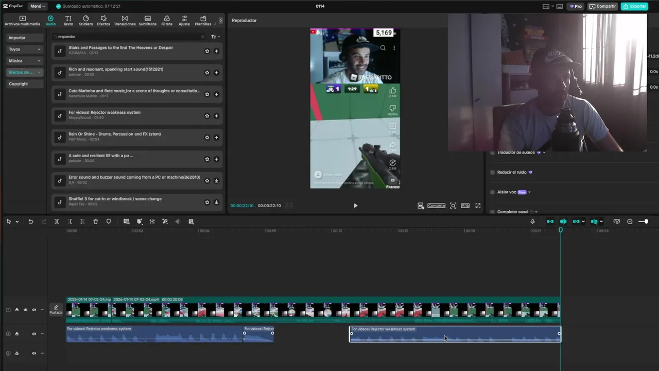
Task: Click the fullscreen preview icon
Action: 478,206
